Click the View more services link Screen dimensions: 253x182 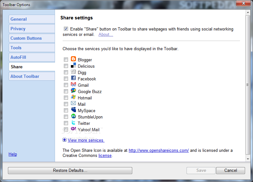[x=86, y=140]
